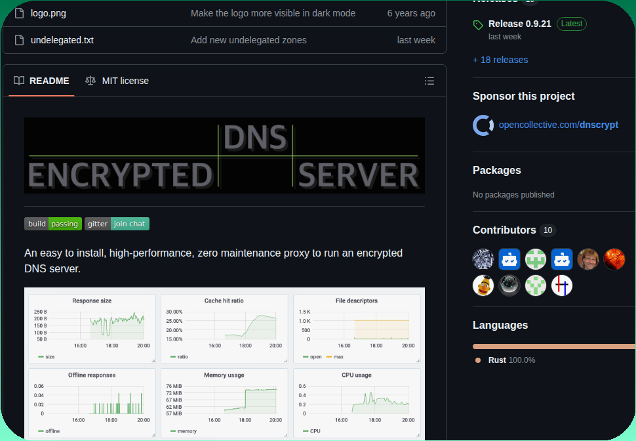Open contributor avatar with man's photo
This screenshot has height=441, width=636.
pyautogui.click(x=588, y=259)
